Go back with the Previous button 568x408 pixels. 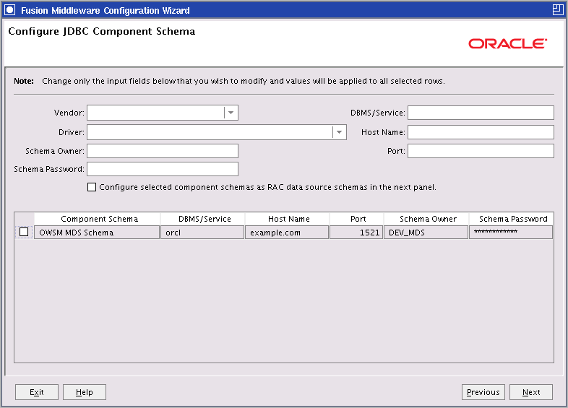(483, 392)
